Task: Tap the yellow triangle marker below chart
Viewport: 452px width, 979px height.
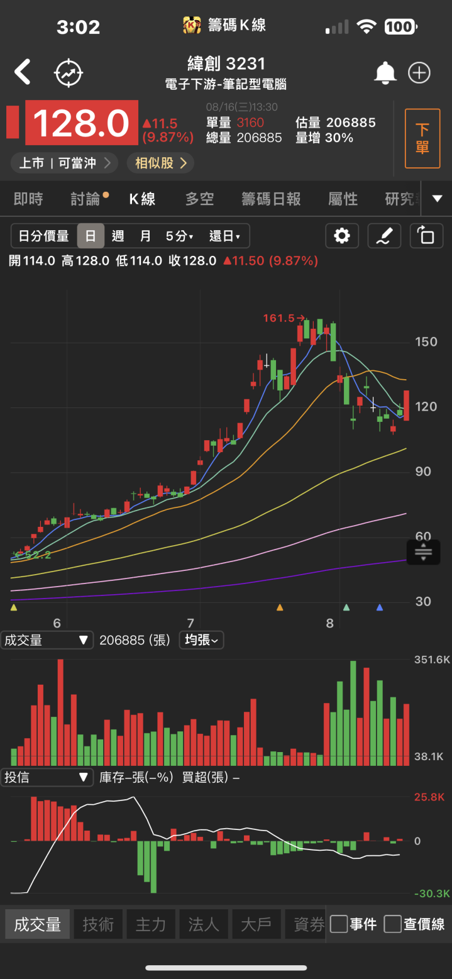Action: 14,607
